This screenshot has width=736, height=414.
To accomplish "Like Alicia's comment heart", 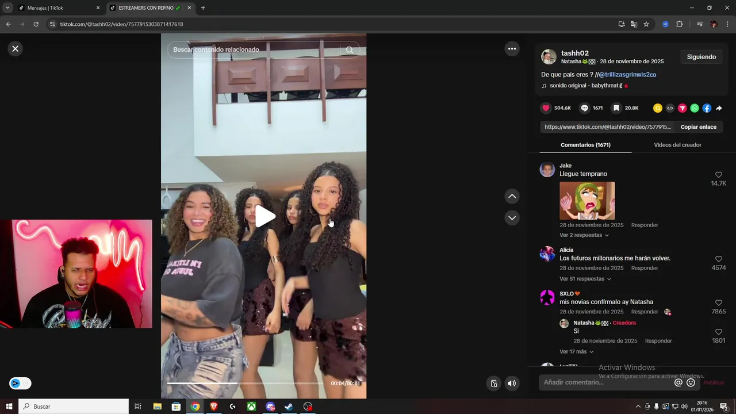I will coord(719,259).
